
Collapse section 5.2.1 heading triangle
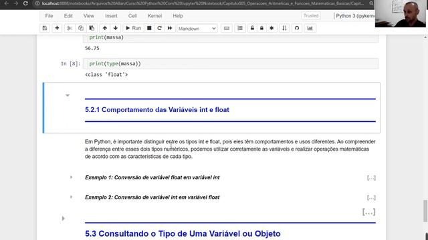[x=68, y=95]
